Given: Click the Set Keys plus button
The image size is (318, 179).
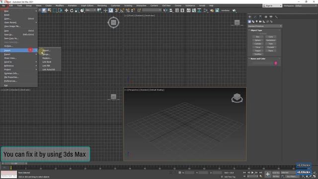Looking at the screenshot, I should point(268,174).
